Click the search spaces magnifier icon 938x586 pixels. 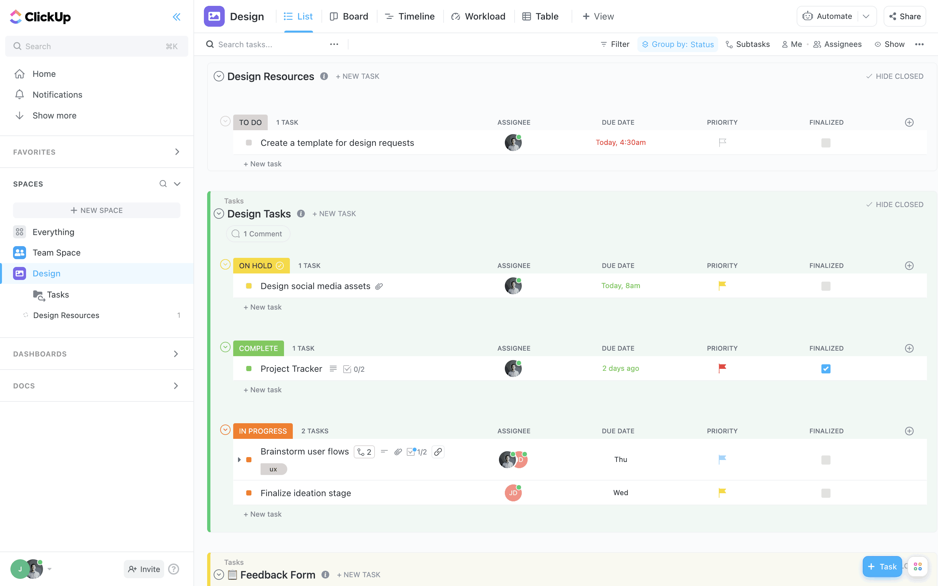(163, 184)
